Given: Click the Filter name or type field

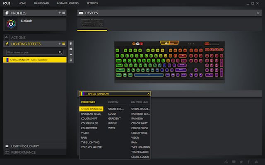Looking at the screenshot, I should (x=33, y=52).
